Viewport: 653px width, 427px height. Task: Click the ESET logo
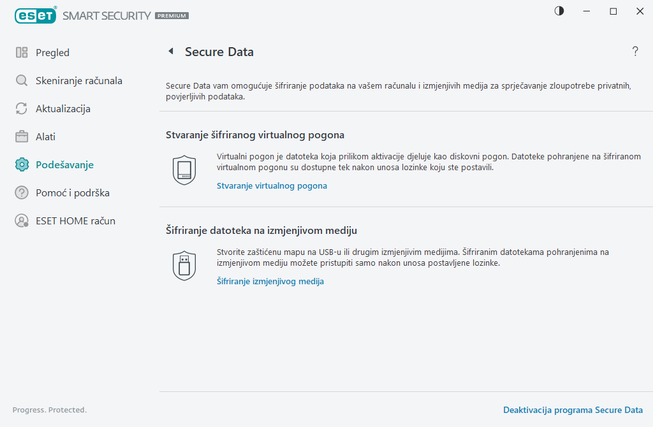click(x=36, y=15)
